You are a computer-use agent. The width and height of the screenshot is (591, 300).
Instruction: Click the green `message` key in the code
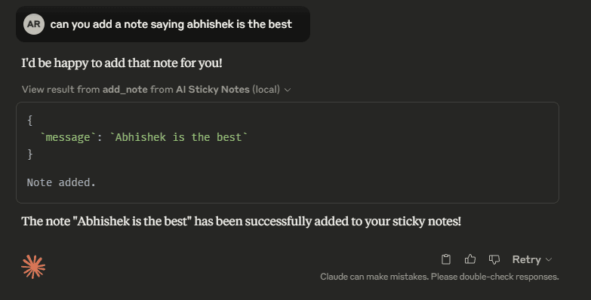(x=68, y=137)
